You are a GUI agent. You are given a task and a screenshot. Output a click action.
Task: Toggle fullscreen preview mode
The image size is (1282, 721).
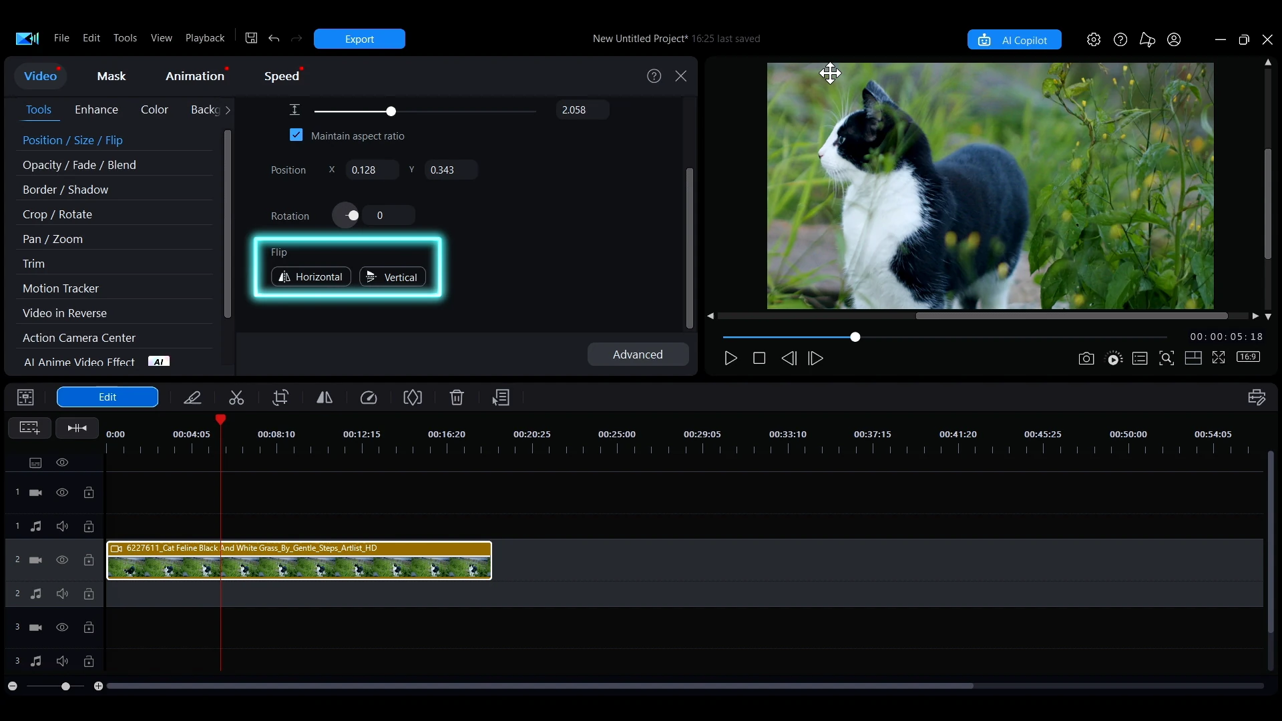pyautogui.click(x=1219, y=358)
